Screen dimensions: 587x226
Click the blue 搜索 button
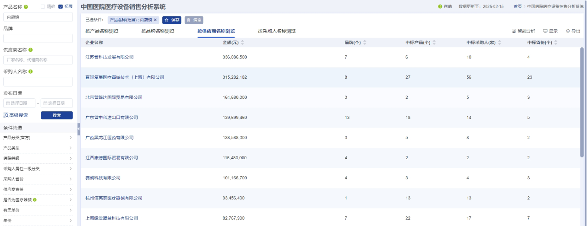click(x=56, y=115)
